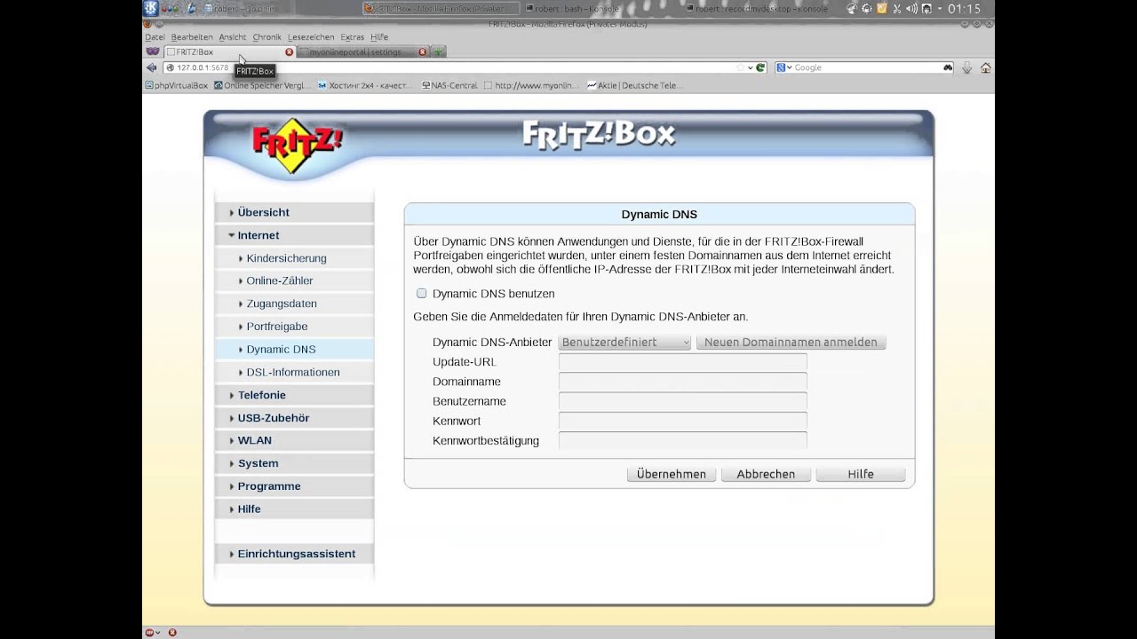
Task: Click the search binoculars icon
Action: click(x=948, y=67)
